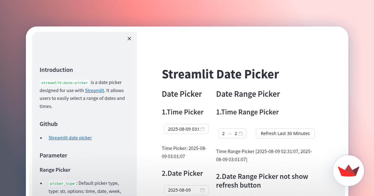Click the 2.Date Range Picker not show refresh button heading
The image size is (374, 196).
pyautogui.click(x=262, y=181)
